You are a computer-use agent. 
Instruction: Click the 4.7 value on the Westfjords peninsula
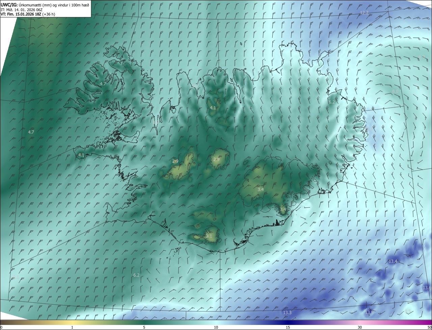103,83
